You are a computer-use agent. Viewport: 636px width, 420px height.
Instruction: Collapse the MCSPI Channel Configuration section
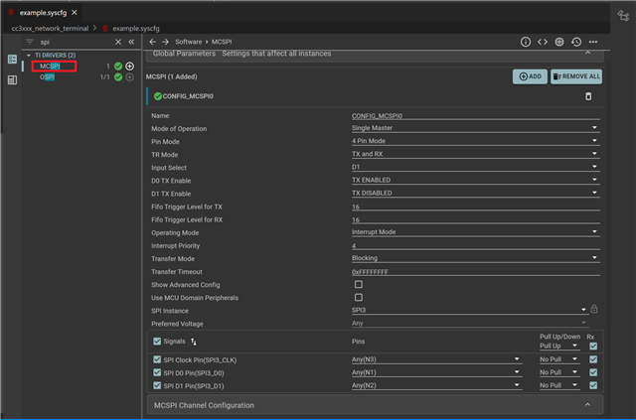coord(587,405)
